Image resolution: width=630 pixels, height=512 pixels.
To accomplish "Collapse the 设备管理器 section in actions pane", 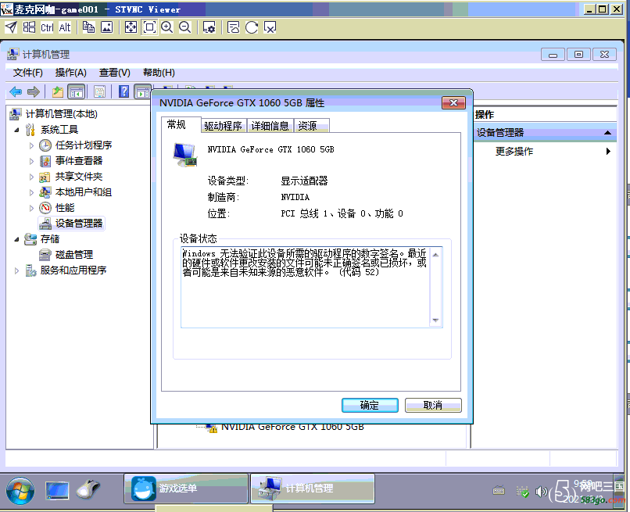I will [607, 133].
